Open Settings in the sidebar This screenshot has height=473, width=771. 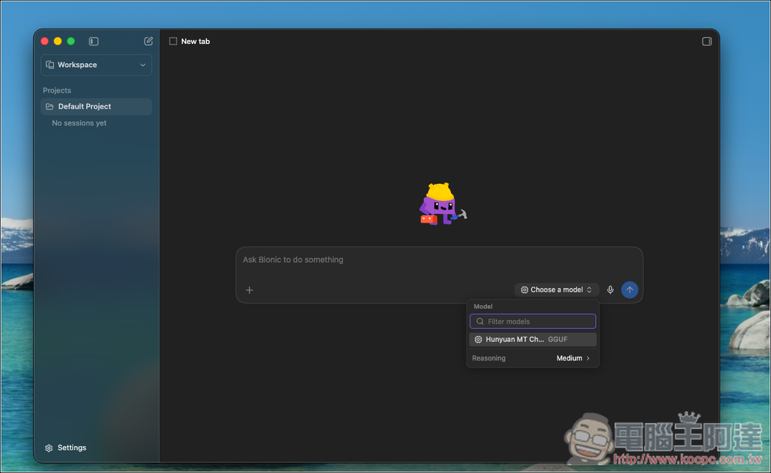pos(66,448)
